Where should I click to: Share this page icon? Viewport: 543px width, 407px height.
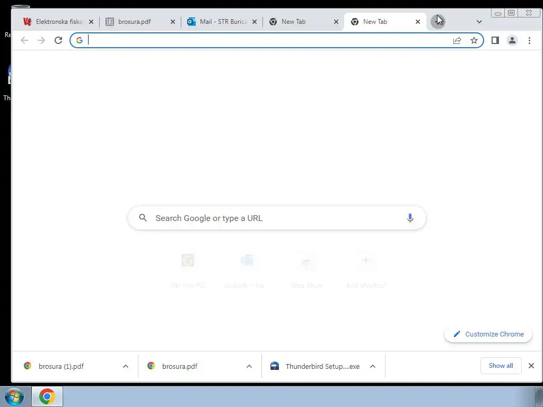click(x=457, y=40)
